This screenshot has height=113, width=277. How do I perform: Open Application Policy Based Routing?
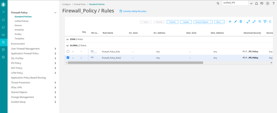pyautogui.click(x=28, y=77)
